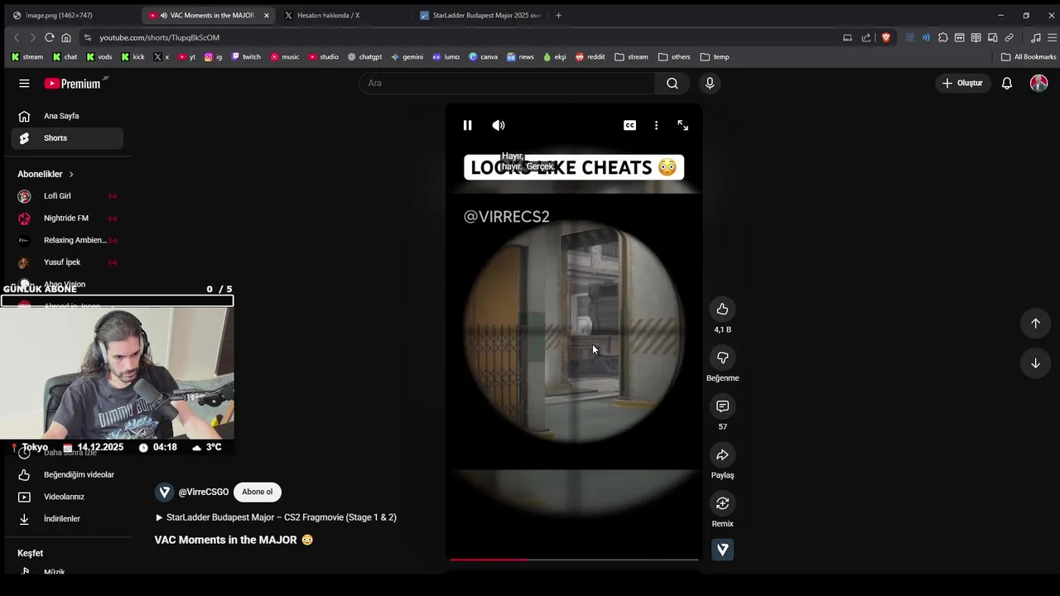
Task: Go to the previous Short with the up arrow
Action: (1035, 323)
